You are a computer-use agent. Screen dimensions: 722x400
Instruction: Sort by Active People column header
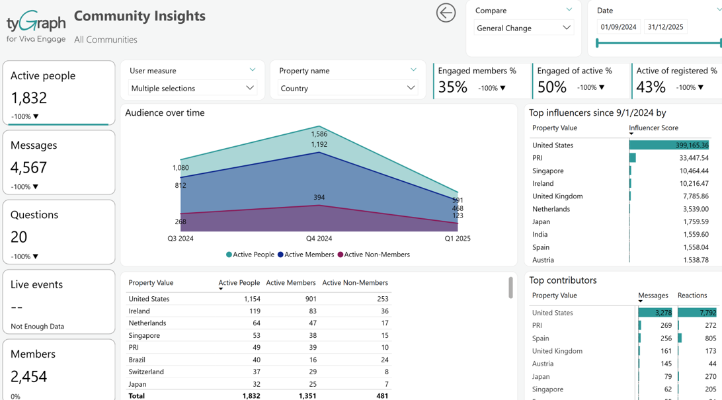pyautogui.click(x=239, y=282)
